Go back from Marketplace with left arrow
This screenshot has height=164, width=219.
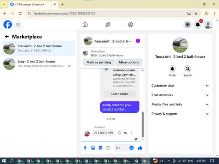7,36
